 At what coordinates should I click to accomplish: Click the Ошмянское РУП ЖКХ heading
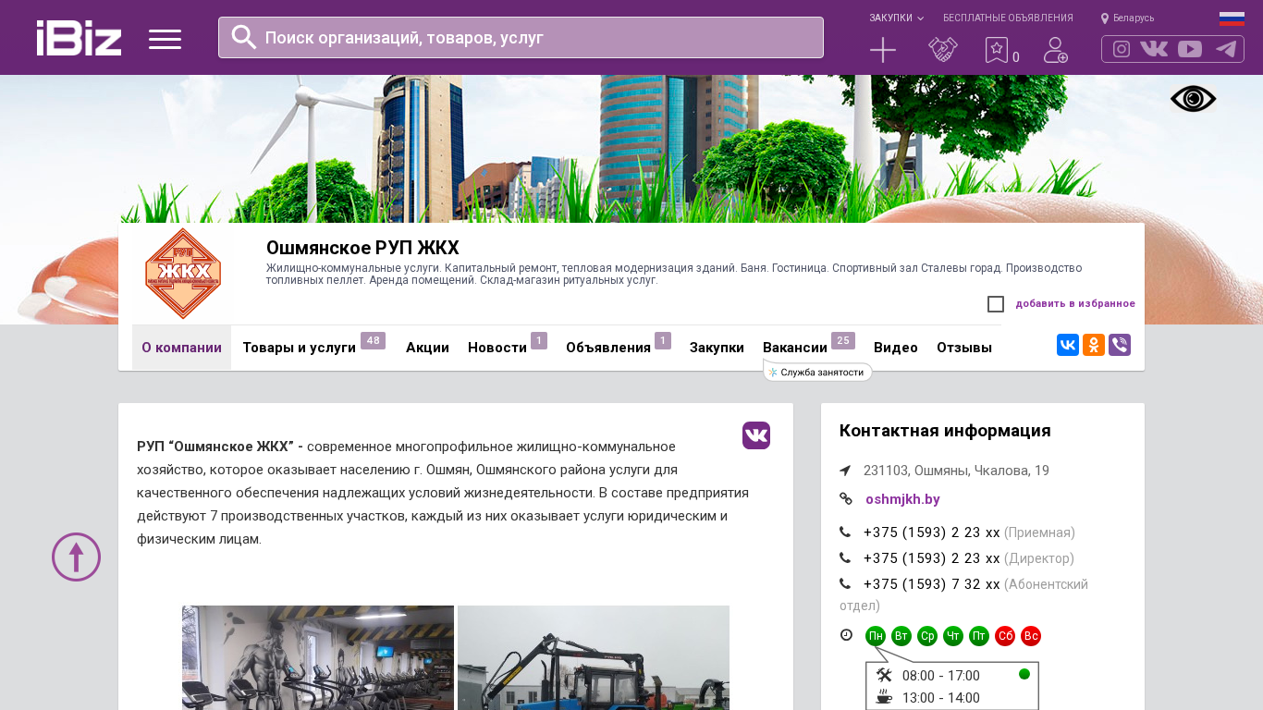tap(362, 248)
